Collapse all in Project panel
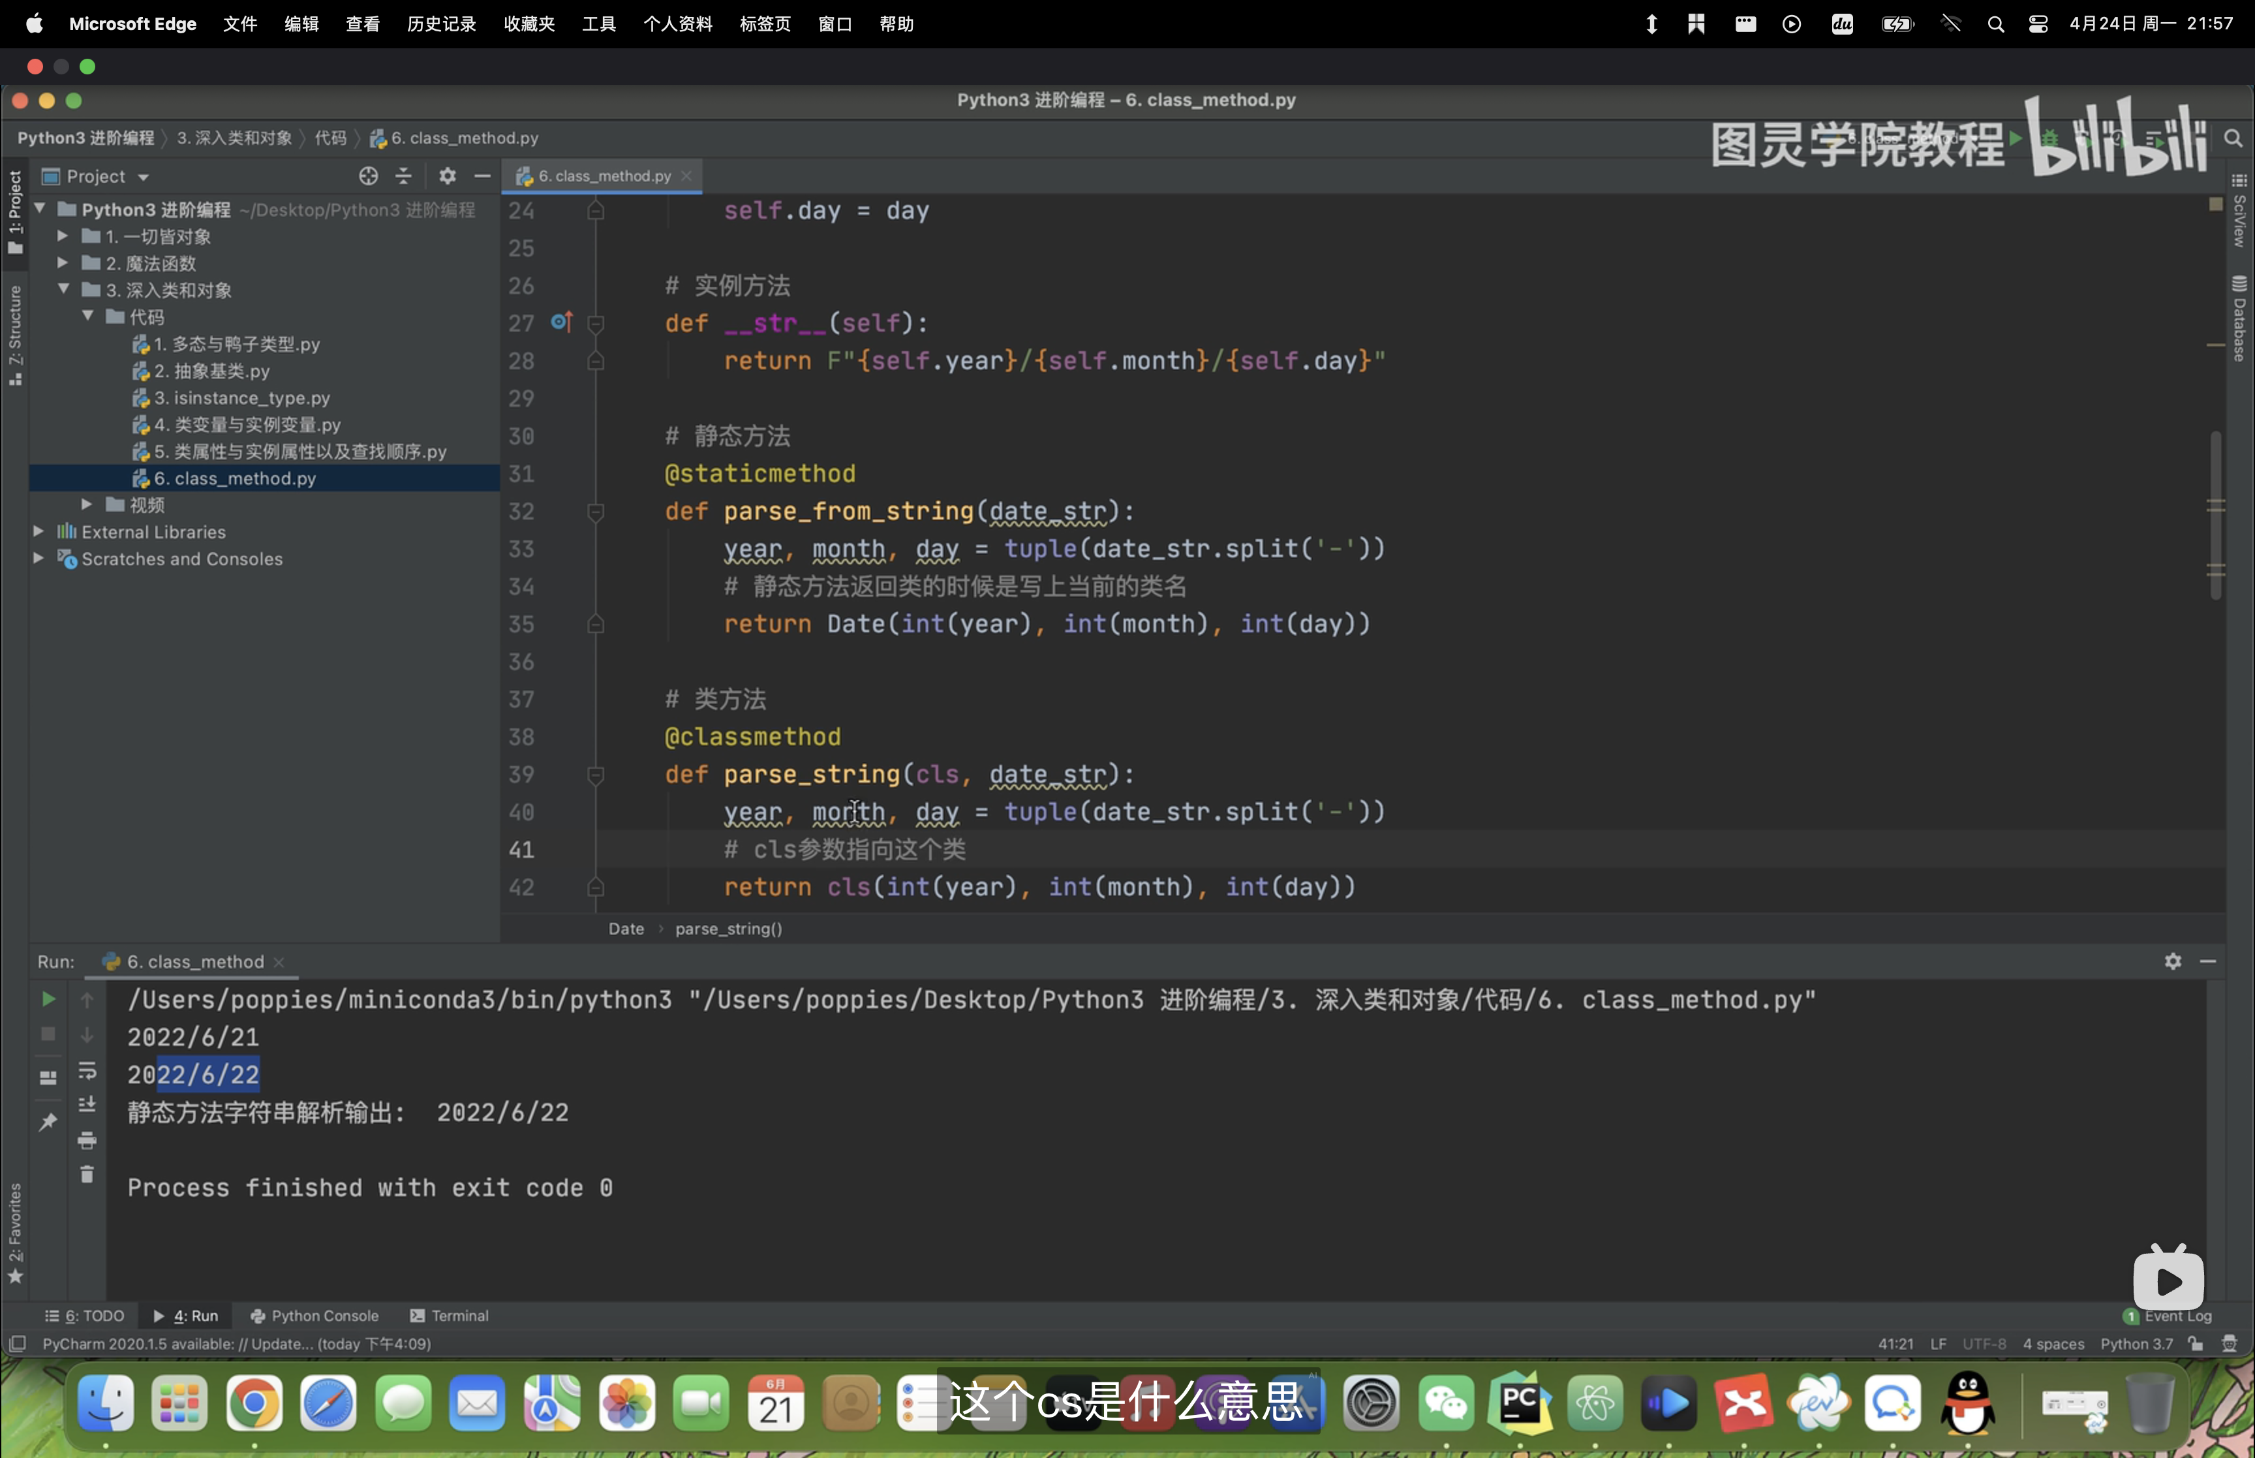This screenshot has width=2255, height=1458. click(x=404, y=176)
